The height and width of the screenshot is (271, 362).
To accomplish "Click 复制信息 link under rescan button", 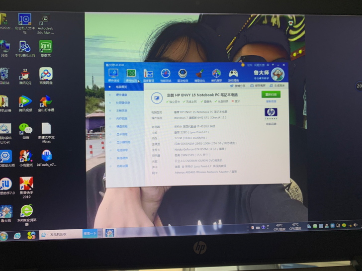I will point(271,101).
